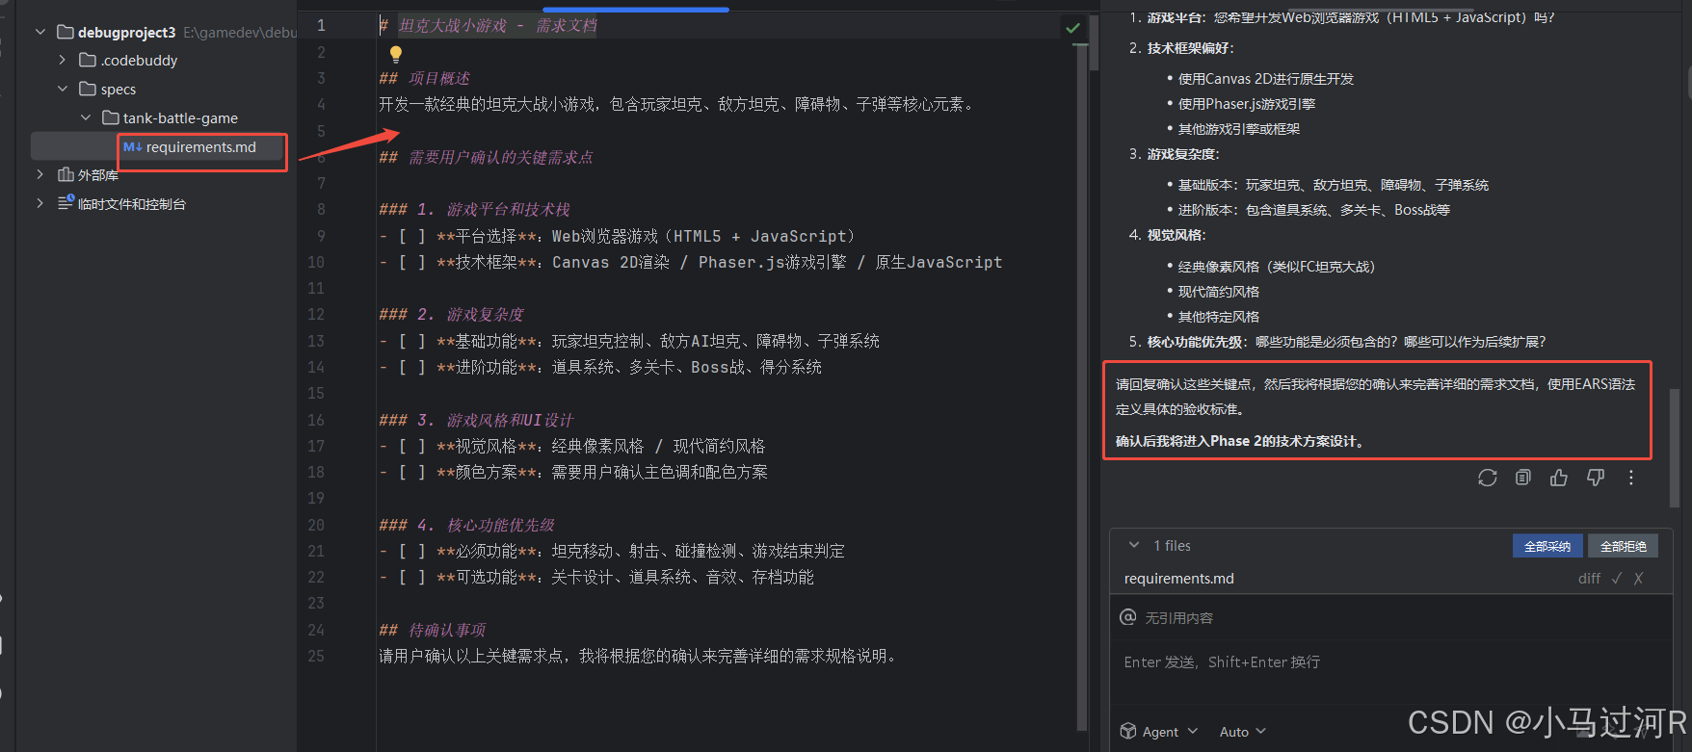Click the regenerate response icon in chat
Viewport: 1692px width, 752px height.
1487,478
